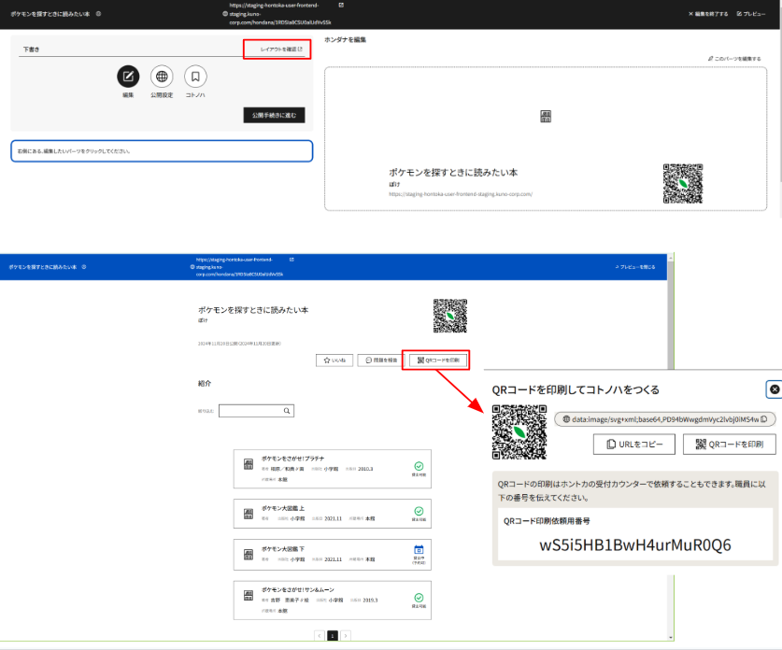Click the 下書き status label
The width and height of the screenshot is (782, 650).
tap(31, 49)
